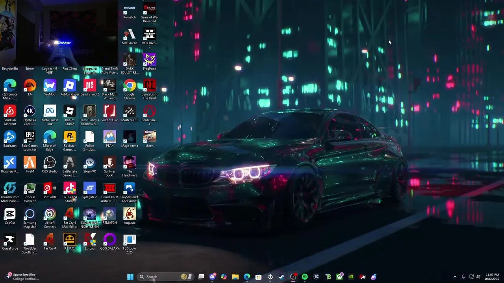Expand the system tray hidden icons chevron
The width and height of the screenshot is (504, 283).
click(x=455, y=277)
